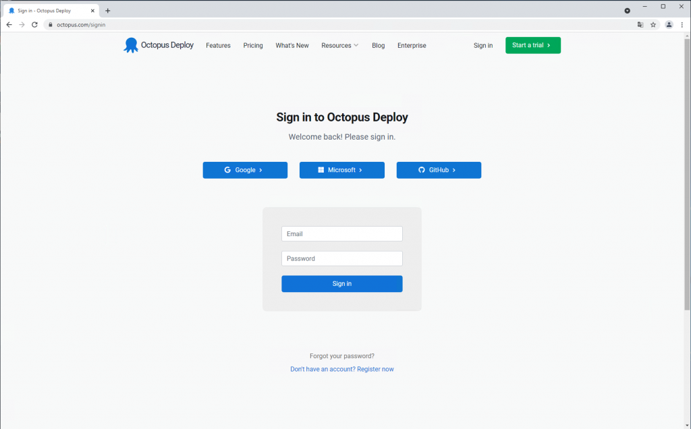691x429 pixels.
Task: Reload the page with the refresh icon
Action: pos(34,25)
